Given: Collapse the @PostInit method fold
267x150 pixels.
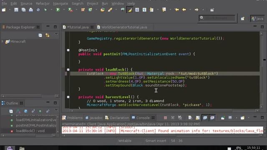Looking at the screenshot, I should click(x=68, y=50).
